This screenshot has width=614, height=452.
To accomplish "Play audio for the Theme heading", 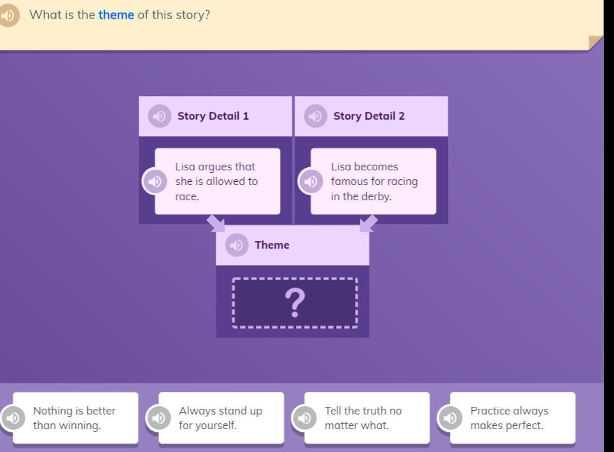I will tap(237, 245).
